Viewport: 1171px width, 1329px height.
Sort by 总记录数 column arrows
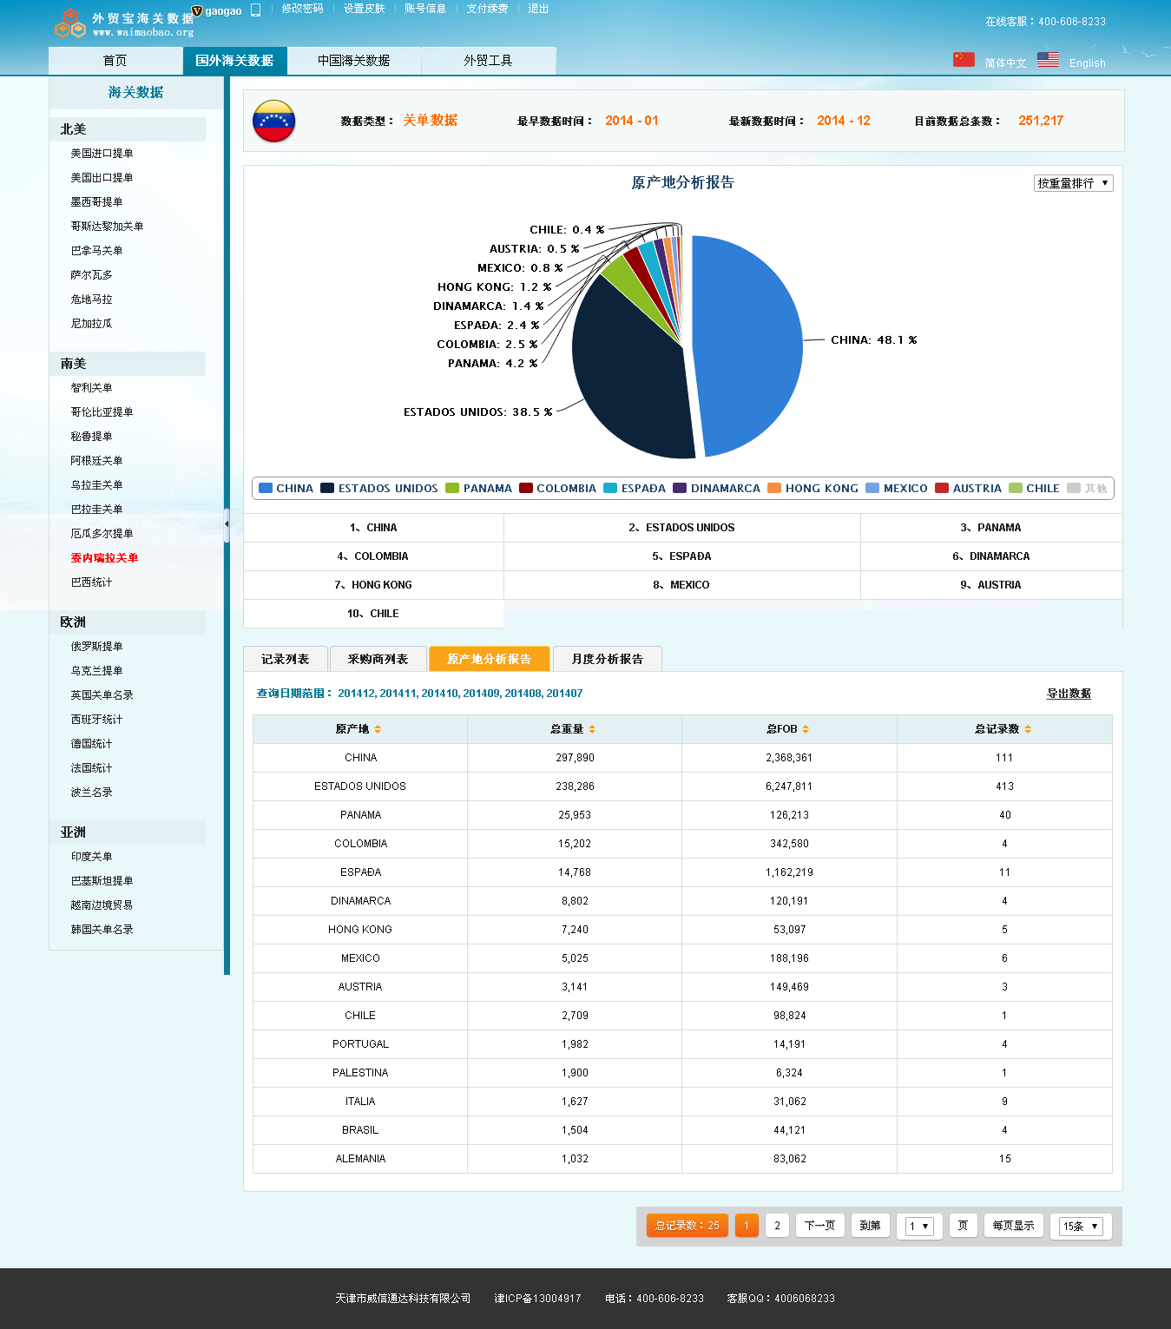pyautogui.click(x=1028, y=729)
